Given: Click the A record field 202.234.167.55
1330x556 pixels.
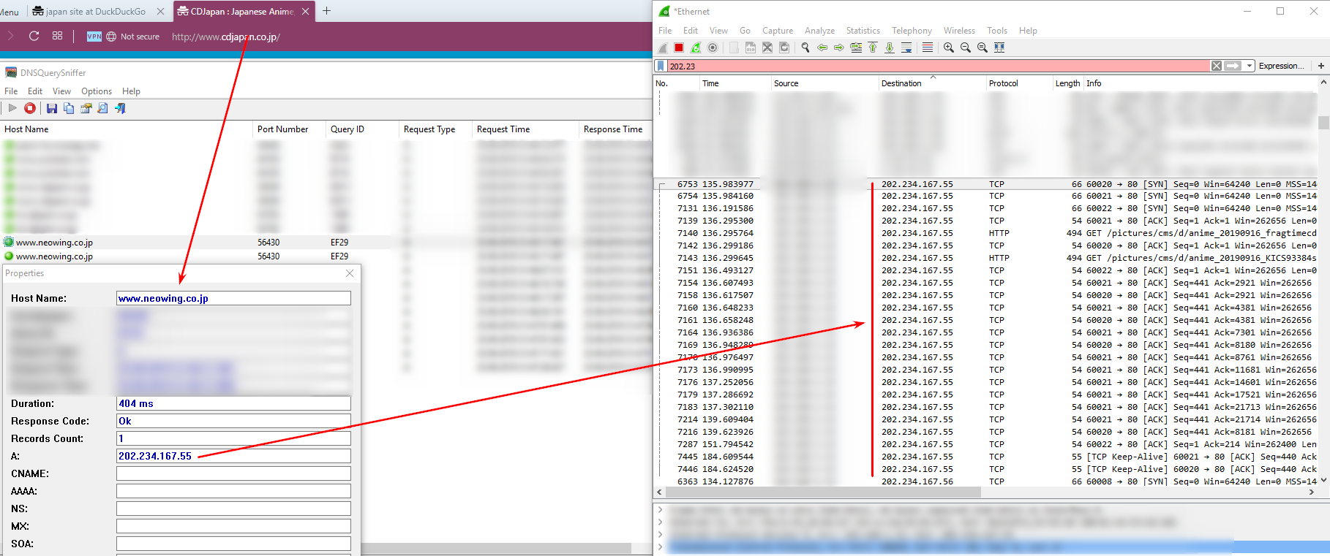Looking at the screenshot, I should click(x=233, y=456).
